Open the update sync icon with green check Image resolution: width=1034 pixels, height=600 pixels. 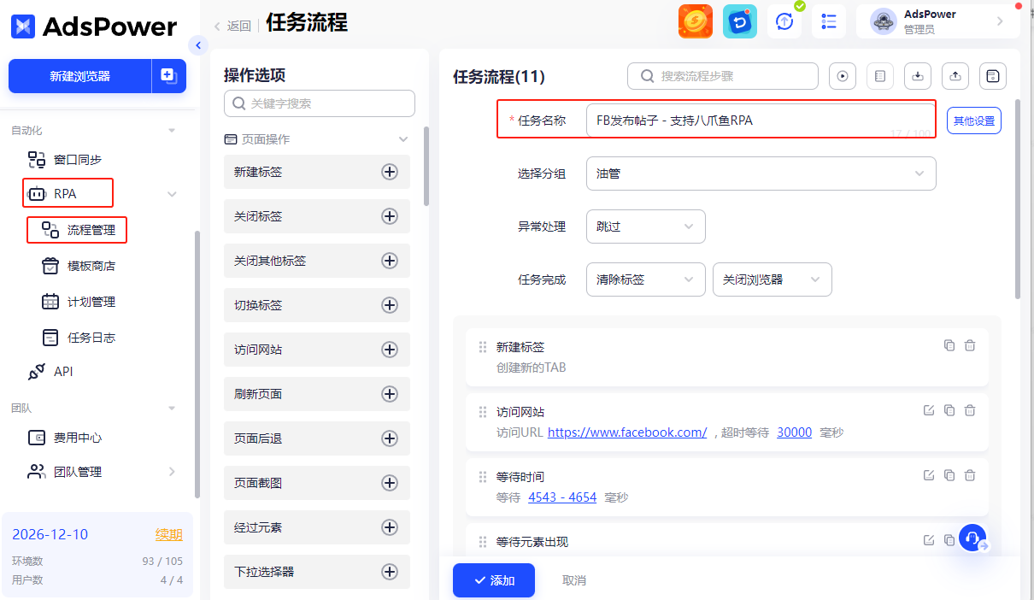pyautogui.click(x=784, y=21)
